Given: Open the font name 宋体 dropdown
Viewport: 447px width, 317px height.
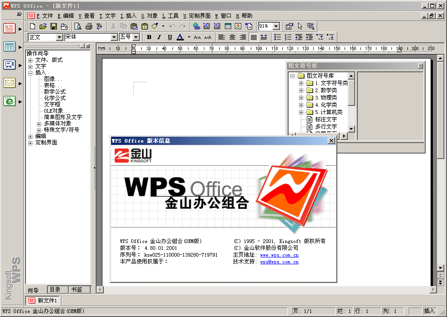Looking at the screenshot, I should 114,37.
